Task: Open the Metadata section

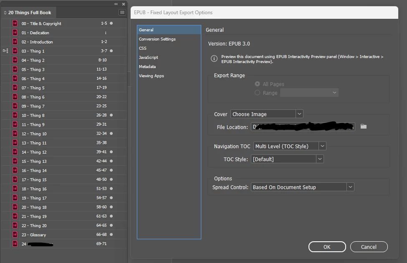Action: click(x=169, y=67)
